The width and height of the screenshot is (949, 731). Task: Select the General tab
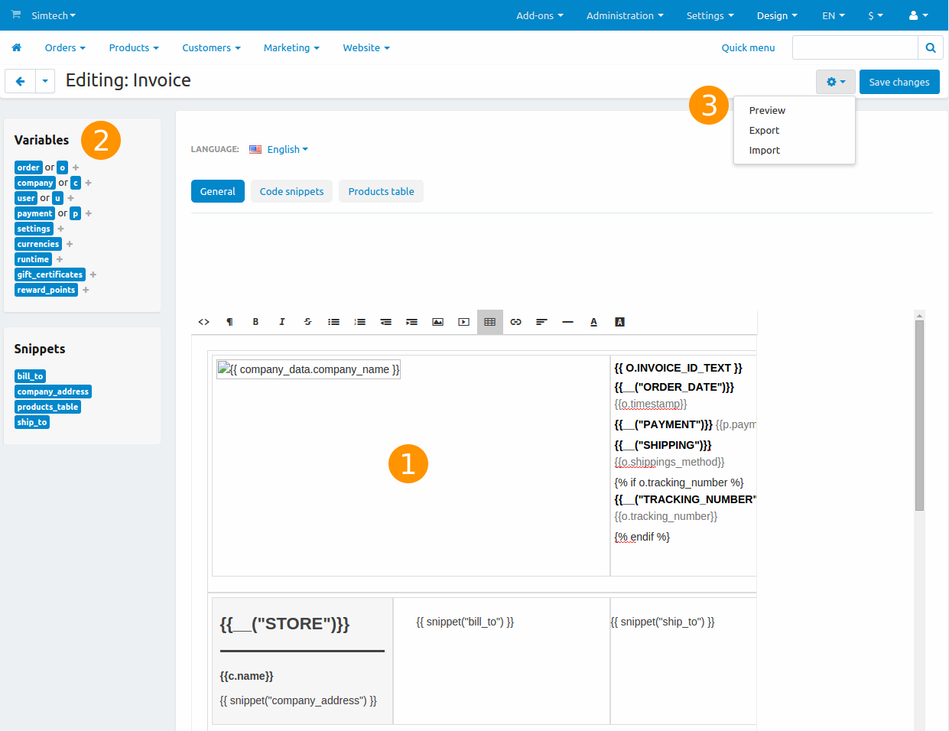(x=218, y=191)
